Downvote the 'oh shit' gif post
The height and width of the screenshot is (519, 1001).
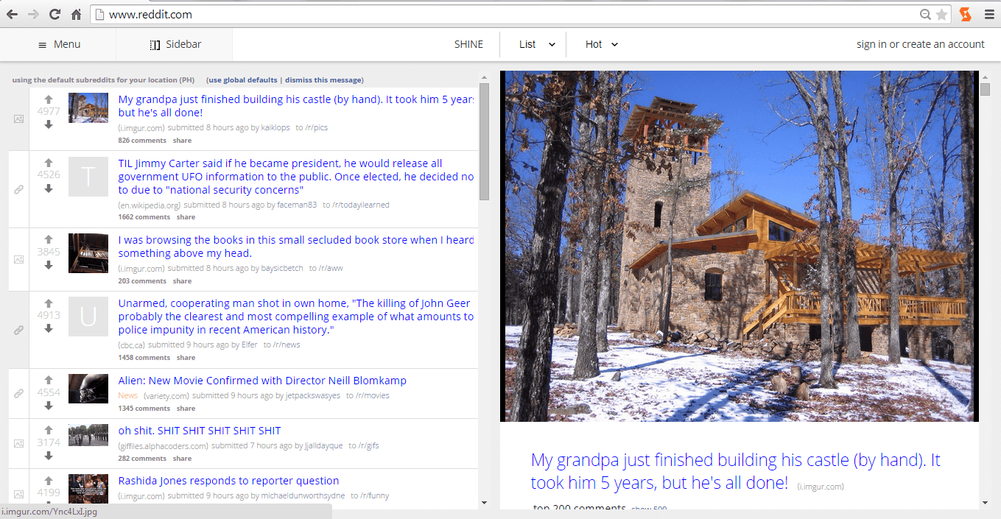[49, 456]
